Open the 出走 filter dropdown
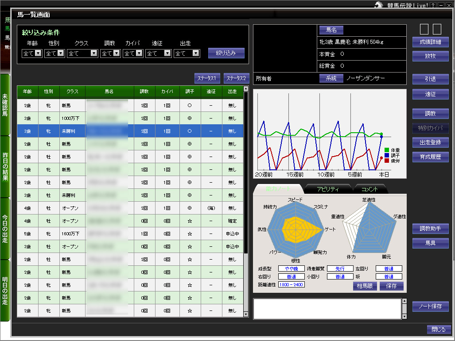This screenshot has width=455, height=341. 195,54
